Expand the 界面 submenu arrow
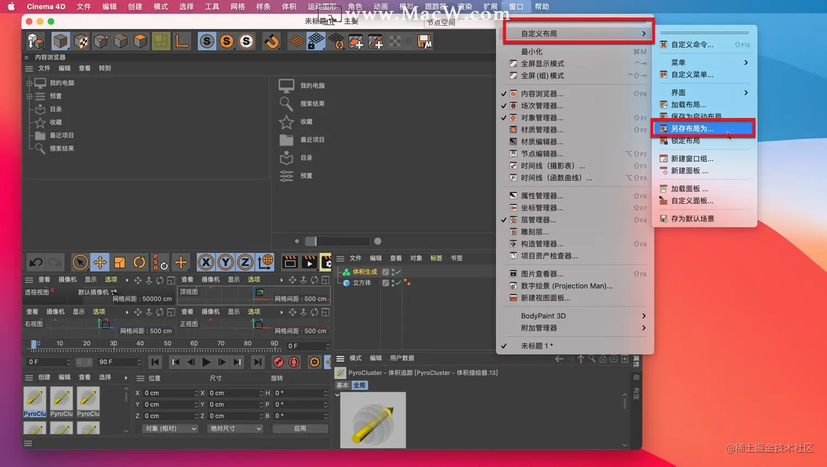The image size is (827, 467). [746, 92]
